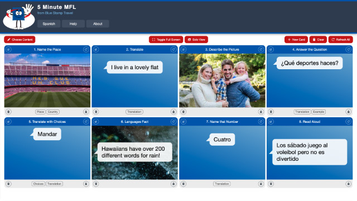Show Translation for 'Cuatro'
Viewport: 357px width, 201px height.
222,184
